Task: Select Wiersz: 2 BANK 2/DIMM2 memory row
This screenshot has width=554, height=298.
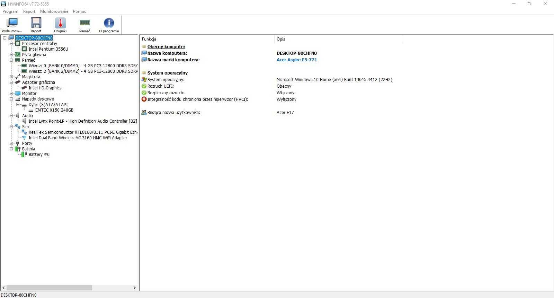Action: click(x=83, y=71)
